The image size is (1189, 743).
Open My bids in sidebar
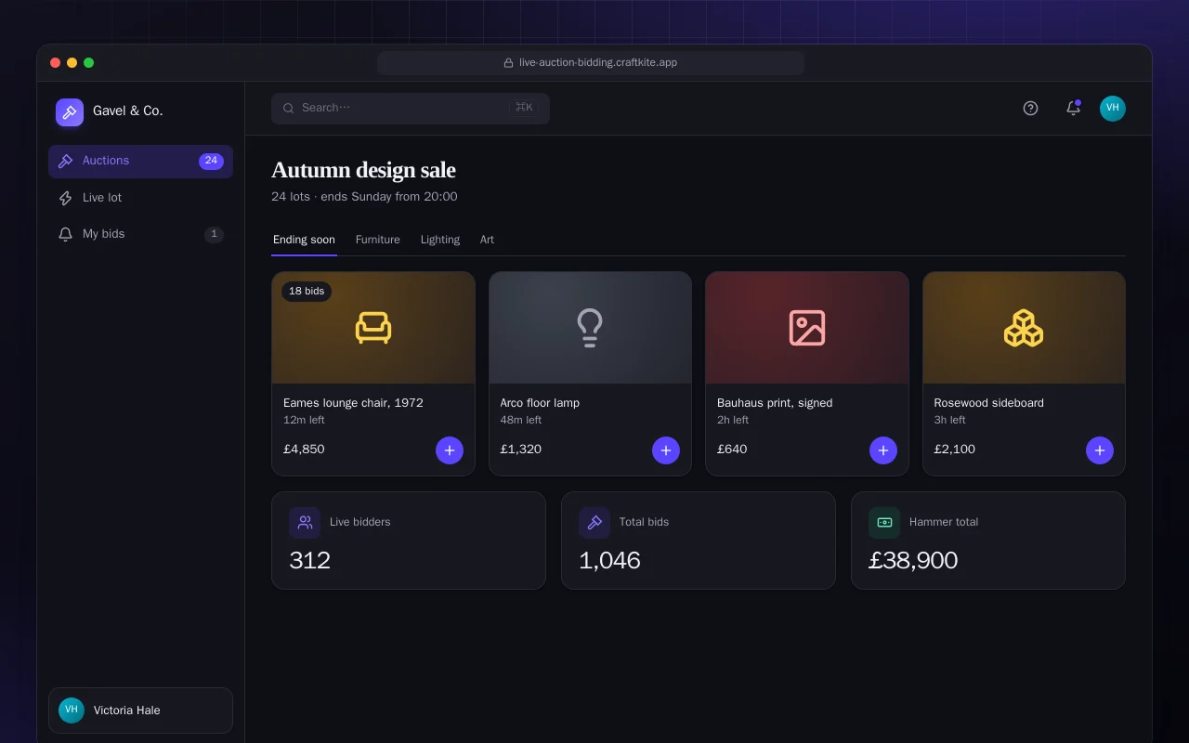(x=140, y=234)
